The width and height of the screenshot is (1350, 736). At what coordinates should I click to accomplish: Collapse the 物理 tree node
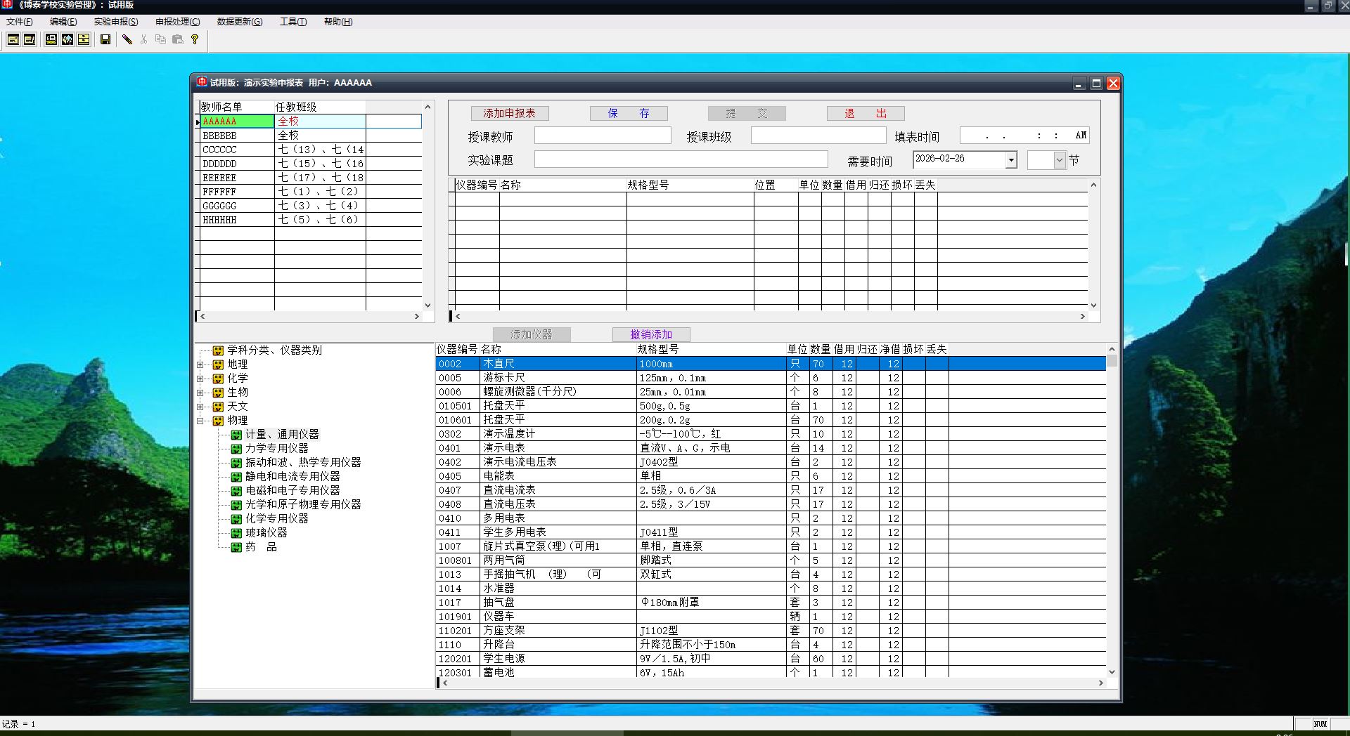(200, 421)
